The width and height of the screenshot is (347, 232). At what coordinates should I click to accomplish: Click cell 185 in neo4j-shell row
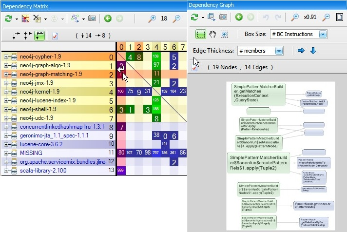tap(156, 109)
